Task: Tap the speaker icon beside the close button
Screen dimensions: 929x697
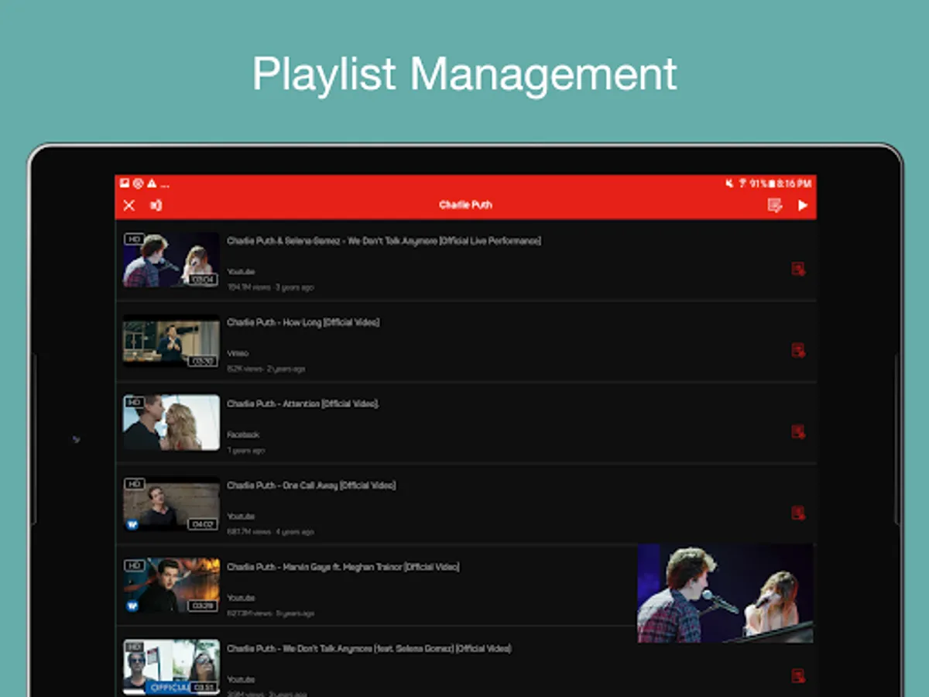Action: (x=156, y=205)
